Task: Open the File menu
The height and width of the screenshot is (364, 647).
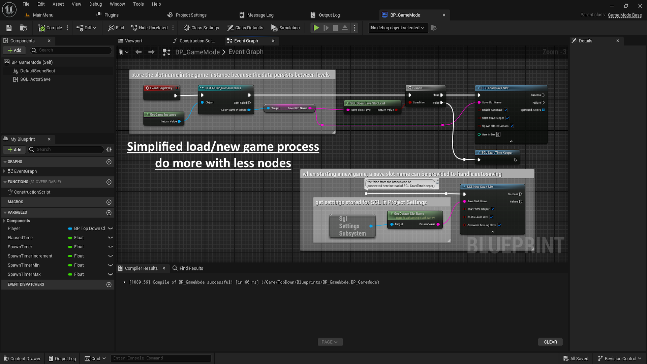Action: click(x=26, y=4)
